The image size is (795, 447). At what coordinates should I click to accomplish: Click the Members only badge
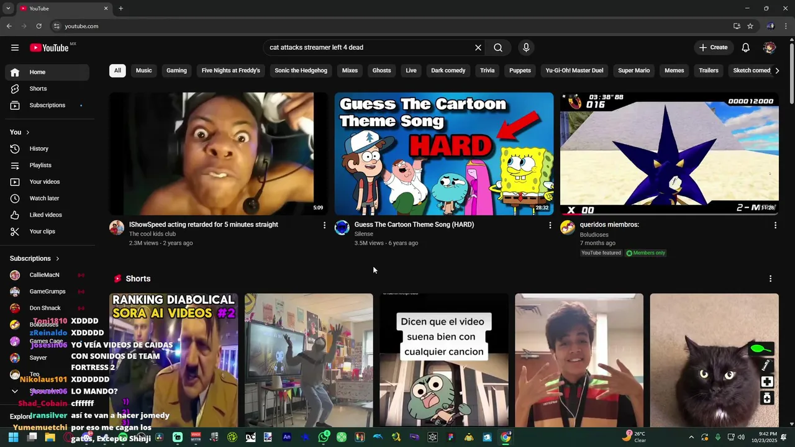(x=645, y=253)
